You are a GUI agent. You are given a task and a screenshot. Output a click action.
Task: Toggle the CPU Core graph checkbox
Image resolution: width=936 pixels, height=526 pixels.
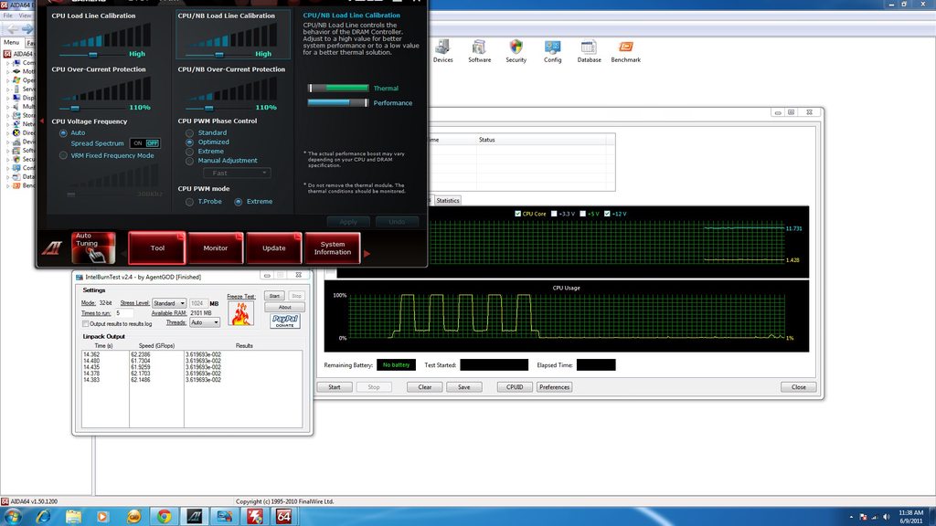point(517,214)
